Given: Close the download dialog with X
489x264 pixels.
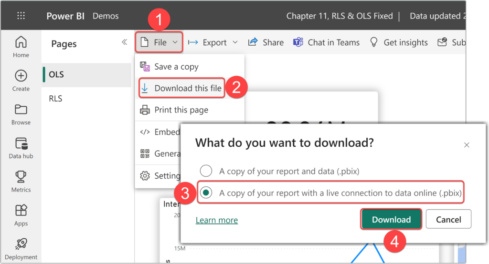Looking at the screenshot, I should pyautogui.click(x=467, y=145).
